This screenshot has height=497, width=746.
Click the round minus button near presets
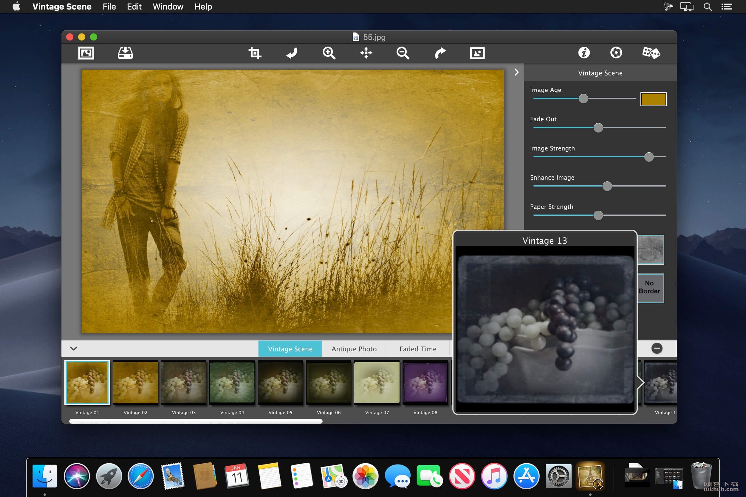click(x=657, y=348)
